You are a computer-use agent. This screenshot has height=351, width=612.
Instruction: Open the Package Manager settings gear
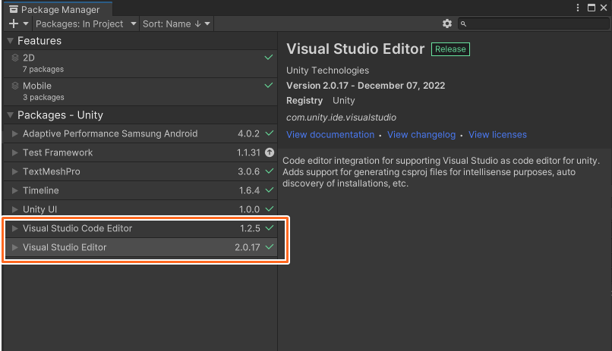(446, 24)
